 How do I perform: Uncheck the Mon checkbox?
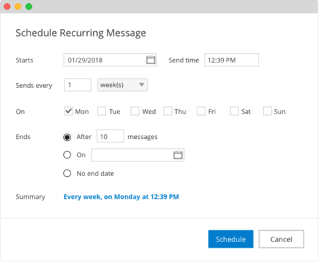(68, 111)
